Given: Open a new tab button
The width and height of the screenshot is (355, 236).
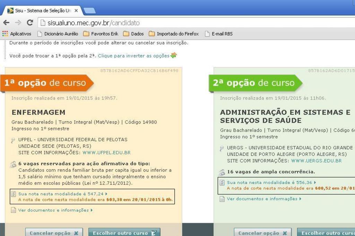Looking at the screenshot, I should pos(89,10).
